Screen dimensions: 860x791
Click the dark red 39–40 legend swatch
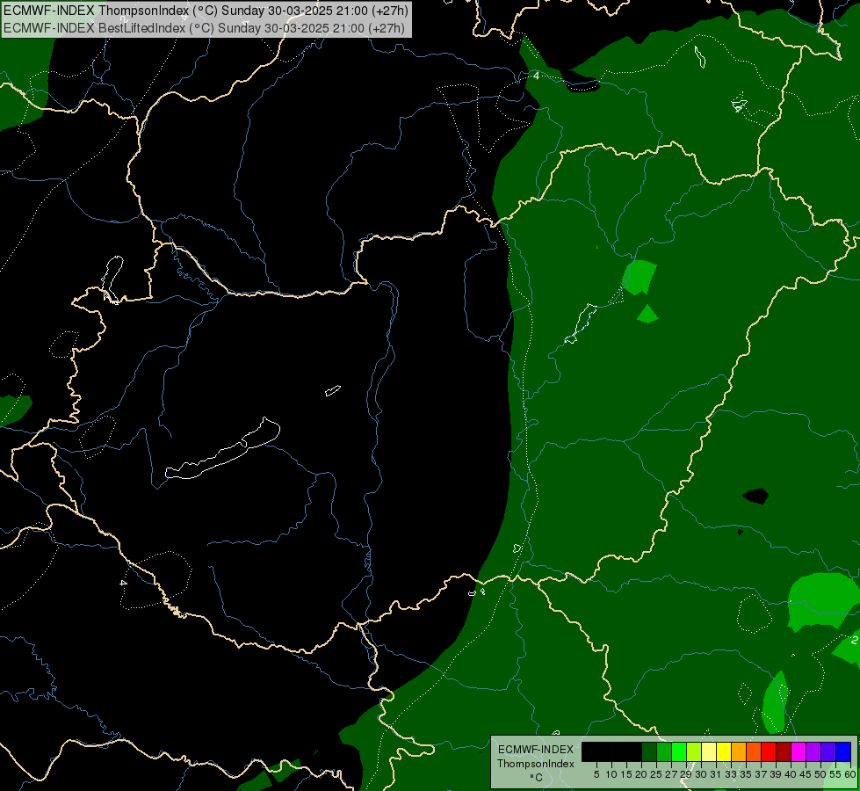pyautogui.click(x=784, y=751)
